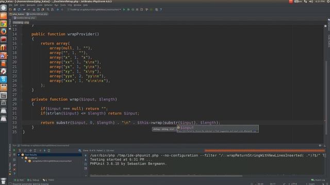Image resolution: width=330 pixels, height=185 pixels.
Task: Click the testWordWrap.php breadcrumb item
Action: tap(37, 14)
